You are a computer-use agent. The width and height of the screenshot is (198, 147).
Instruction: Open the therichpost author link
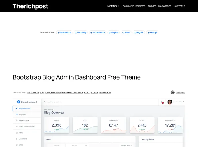(180, 92)
